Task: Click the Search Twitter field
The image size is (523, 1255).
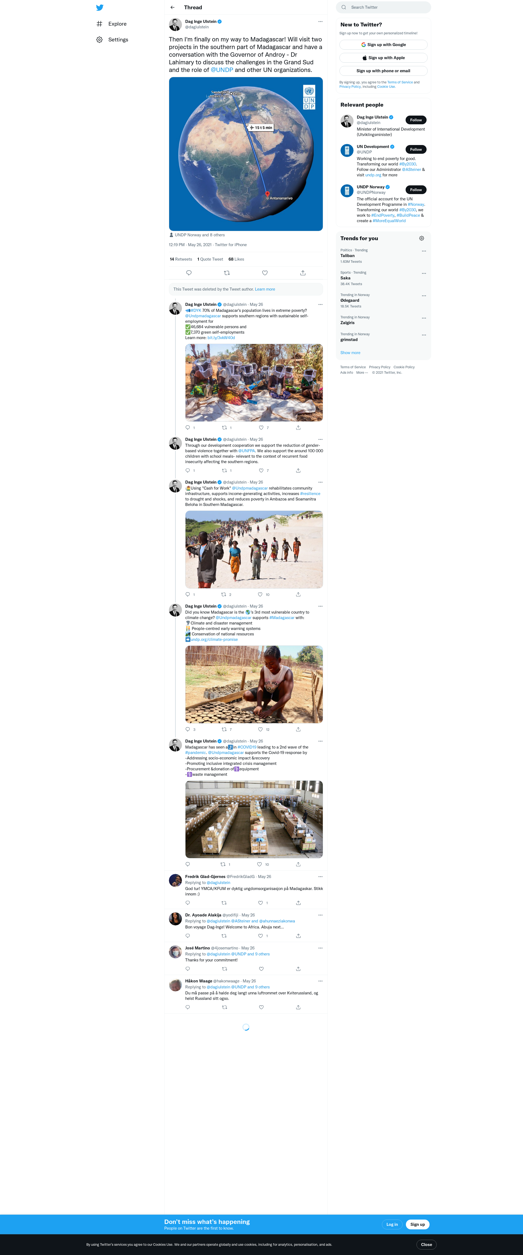Action: (383, 7)
